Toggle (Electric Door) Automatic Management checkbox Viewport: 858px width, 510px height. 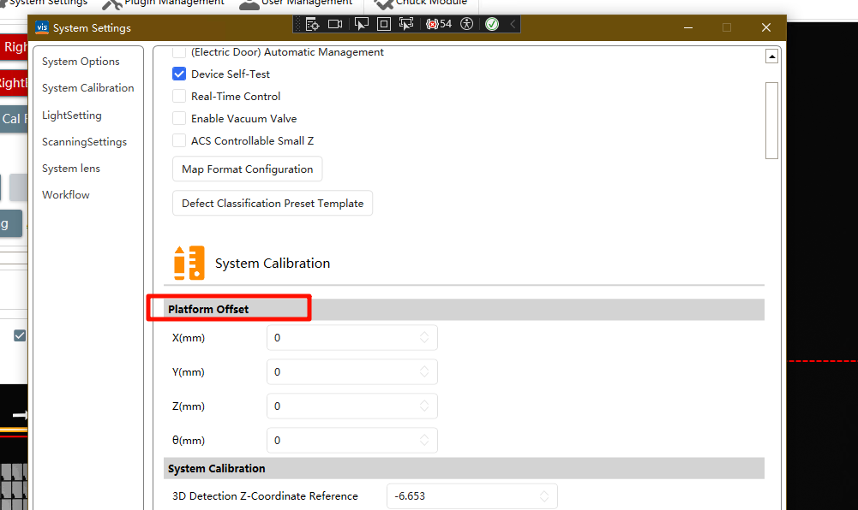pyautogui.click(x=179, y=52)
